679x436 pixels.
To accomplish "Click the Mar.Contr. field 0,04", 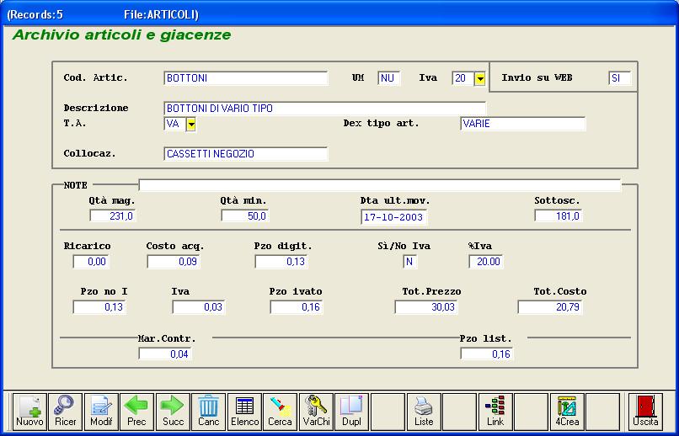I will [165, 354].
